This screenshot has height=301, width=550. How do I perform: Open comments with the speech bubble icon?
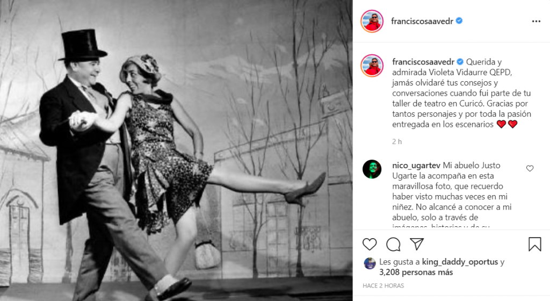tap(393, 244)
